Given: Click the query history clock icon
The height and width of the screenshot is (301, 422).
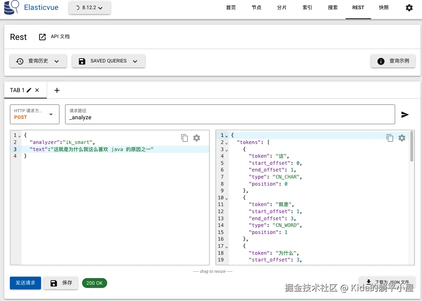Looking at the screenshot, I should (20, 61).
